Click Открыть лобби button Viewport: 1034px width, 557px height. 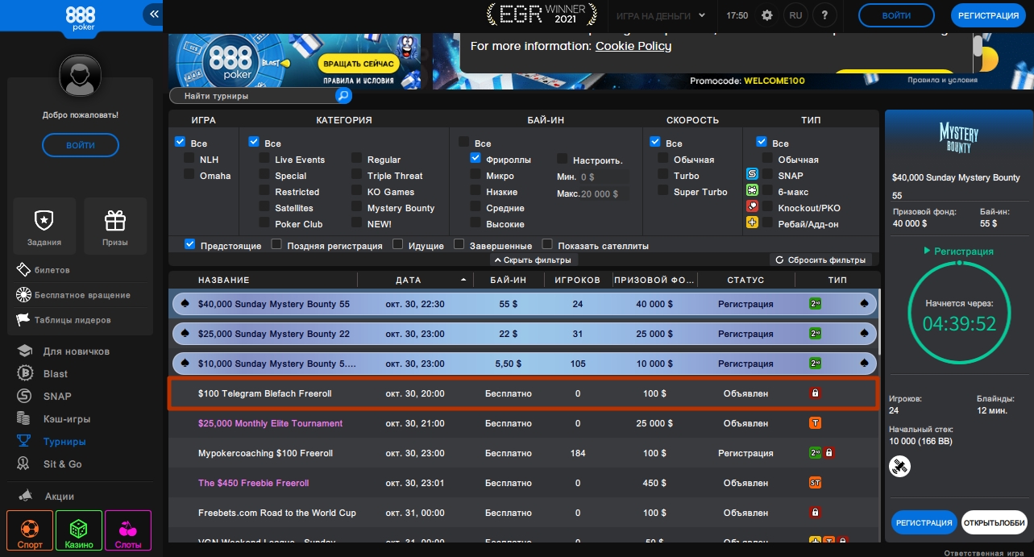point(994,522)
